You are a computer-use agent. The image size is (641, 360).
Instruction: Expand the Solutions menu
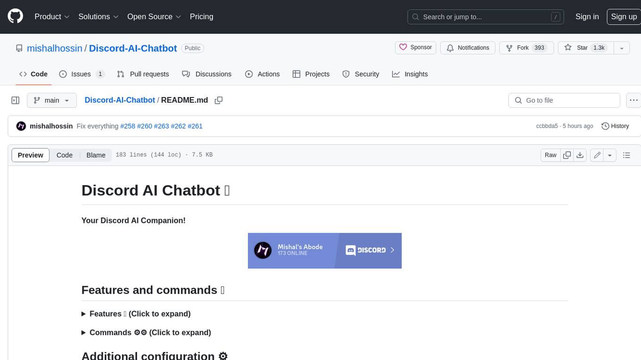pyautogui.click(x=99, y=16)
